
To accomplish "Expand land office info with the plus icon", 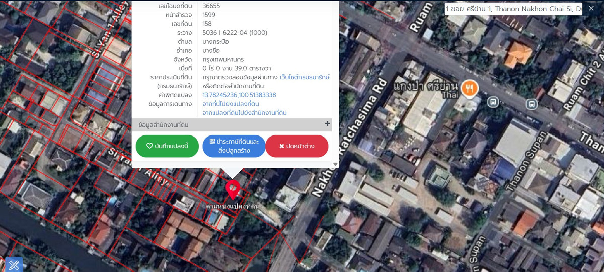I will point(327,124).
